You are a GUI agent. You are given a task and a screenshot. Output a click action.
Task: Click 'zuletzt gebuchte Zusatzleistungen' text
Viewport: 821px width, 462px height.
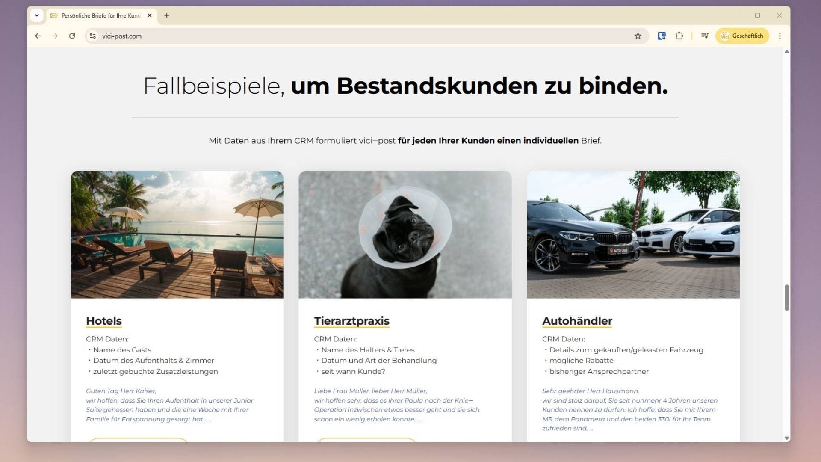156,372
